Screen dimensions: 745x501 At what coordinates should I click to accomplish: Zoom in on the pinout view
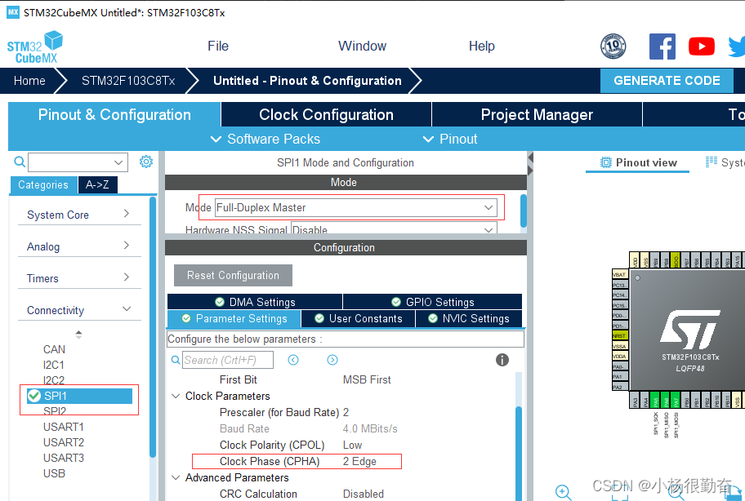(564, 493)
